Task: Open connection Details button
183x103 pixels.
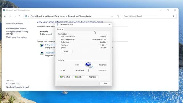Action: tap(66, 52)
